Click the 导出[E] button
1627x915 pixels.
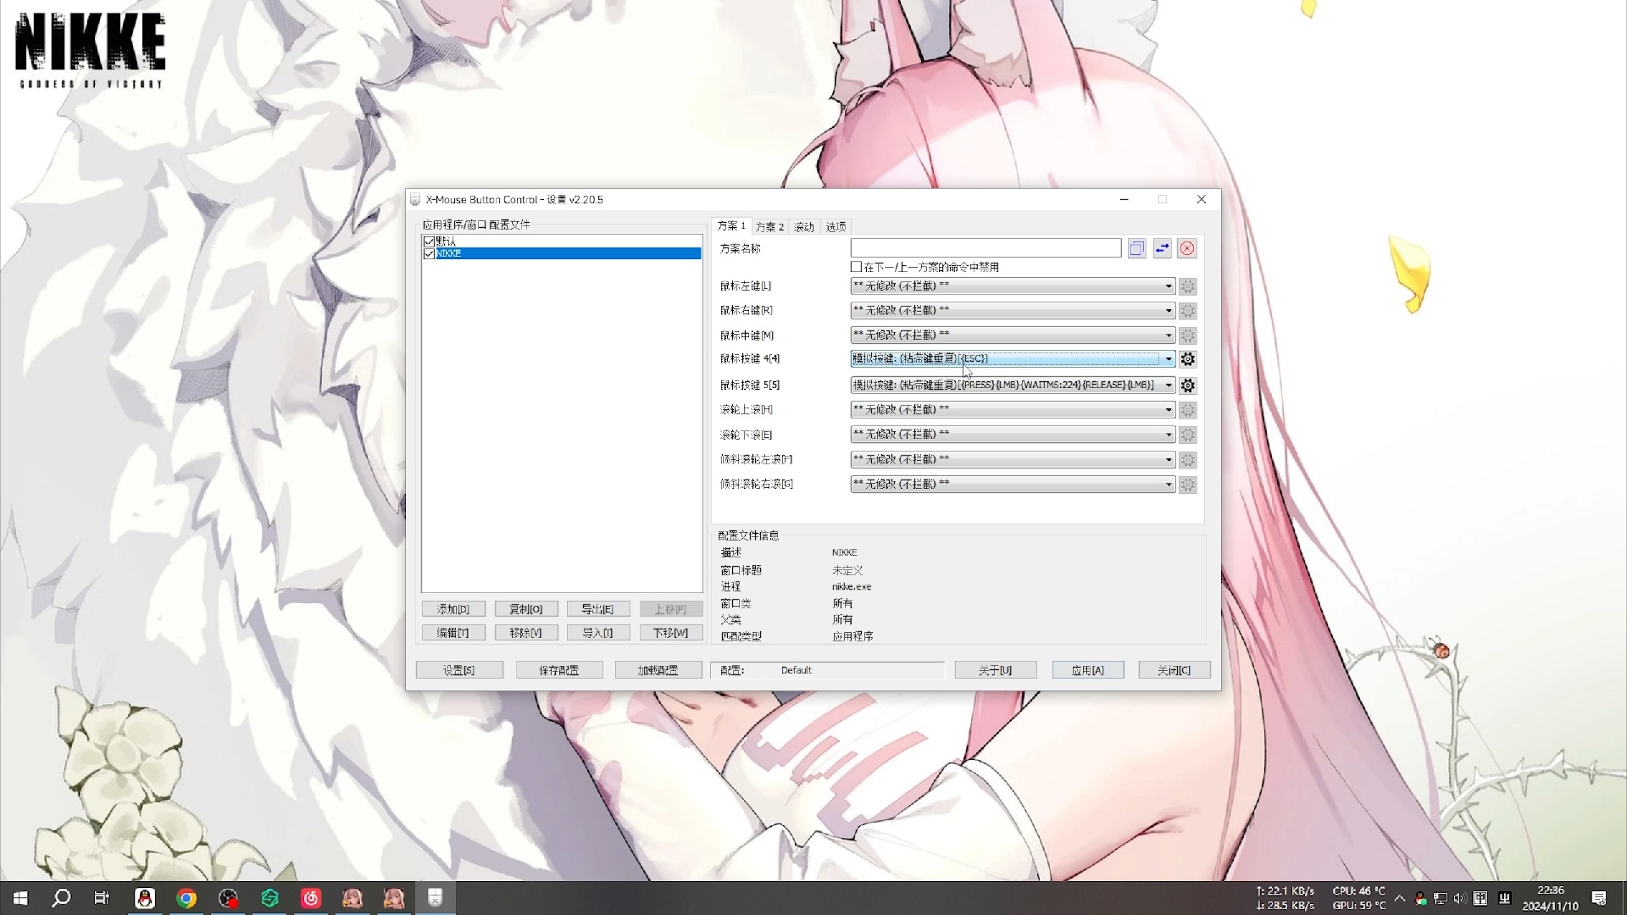pyautogui.click(x=597, y=609)
